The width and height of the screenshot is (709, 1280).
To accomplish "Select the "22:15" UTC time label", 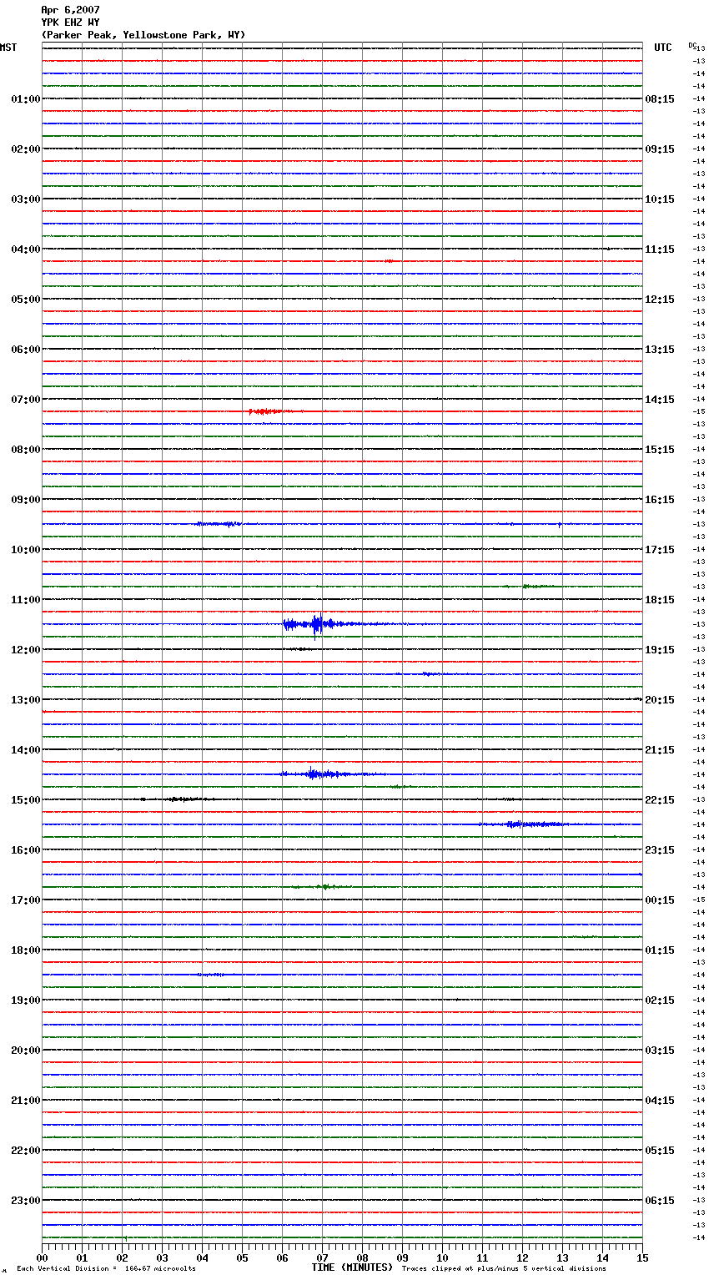I will (660, 800).
